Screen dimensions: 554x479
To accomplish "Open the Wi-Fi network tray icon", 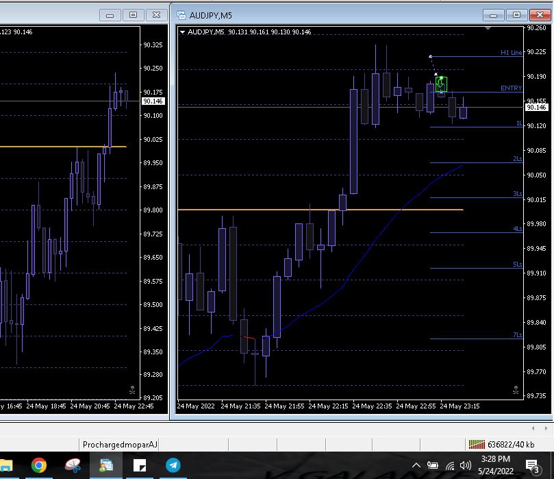I will [450, 466].
